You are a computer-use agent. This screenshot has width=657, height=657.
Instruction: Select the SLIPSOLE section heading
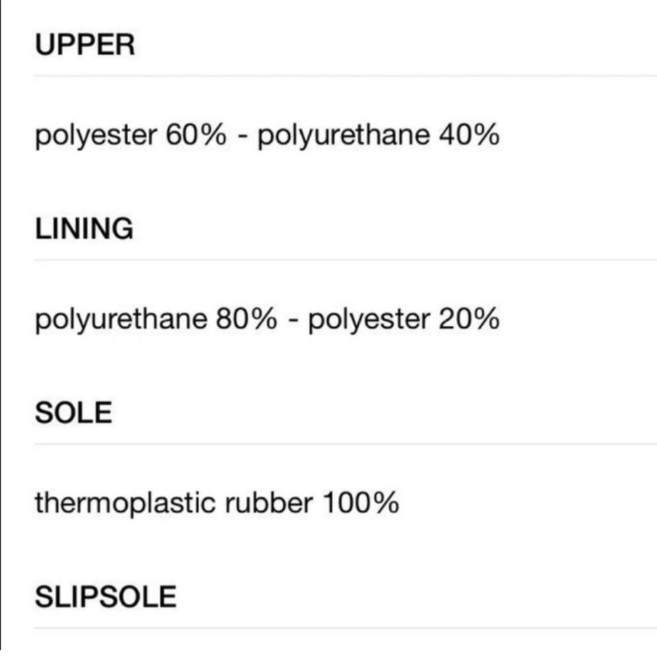[x=105, y=597]
